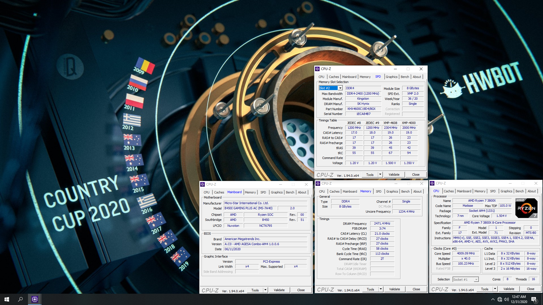Click CPU-Z title icon in CPU window

[432, 183]
